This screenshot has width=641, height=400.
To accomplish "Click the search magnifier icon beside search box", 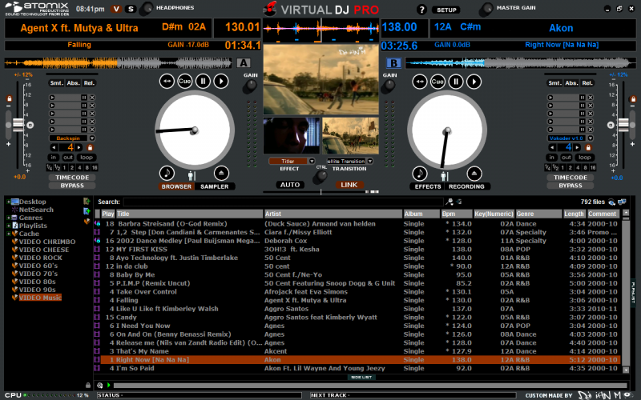I will (450, 202).
